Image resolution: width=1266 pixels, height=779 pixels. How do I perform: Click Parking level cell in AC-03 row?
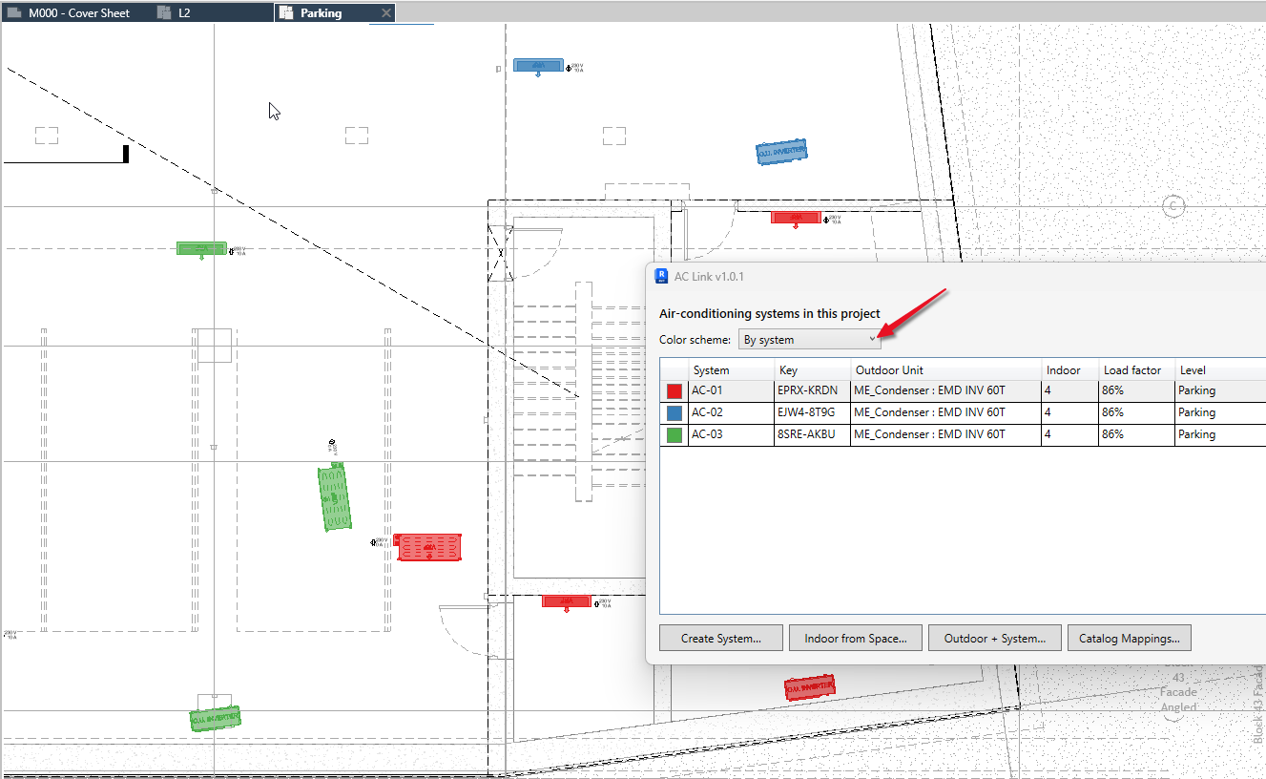(1220, 434)
